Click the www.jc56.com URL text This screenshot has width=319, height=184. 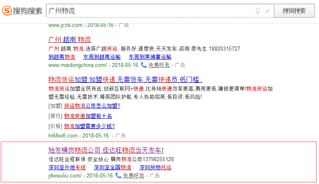[65, 25]
